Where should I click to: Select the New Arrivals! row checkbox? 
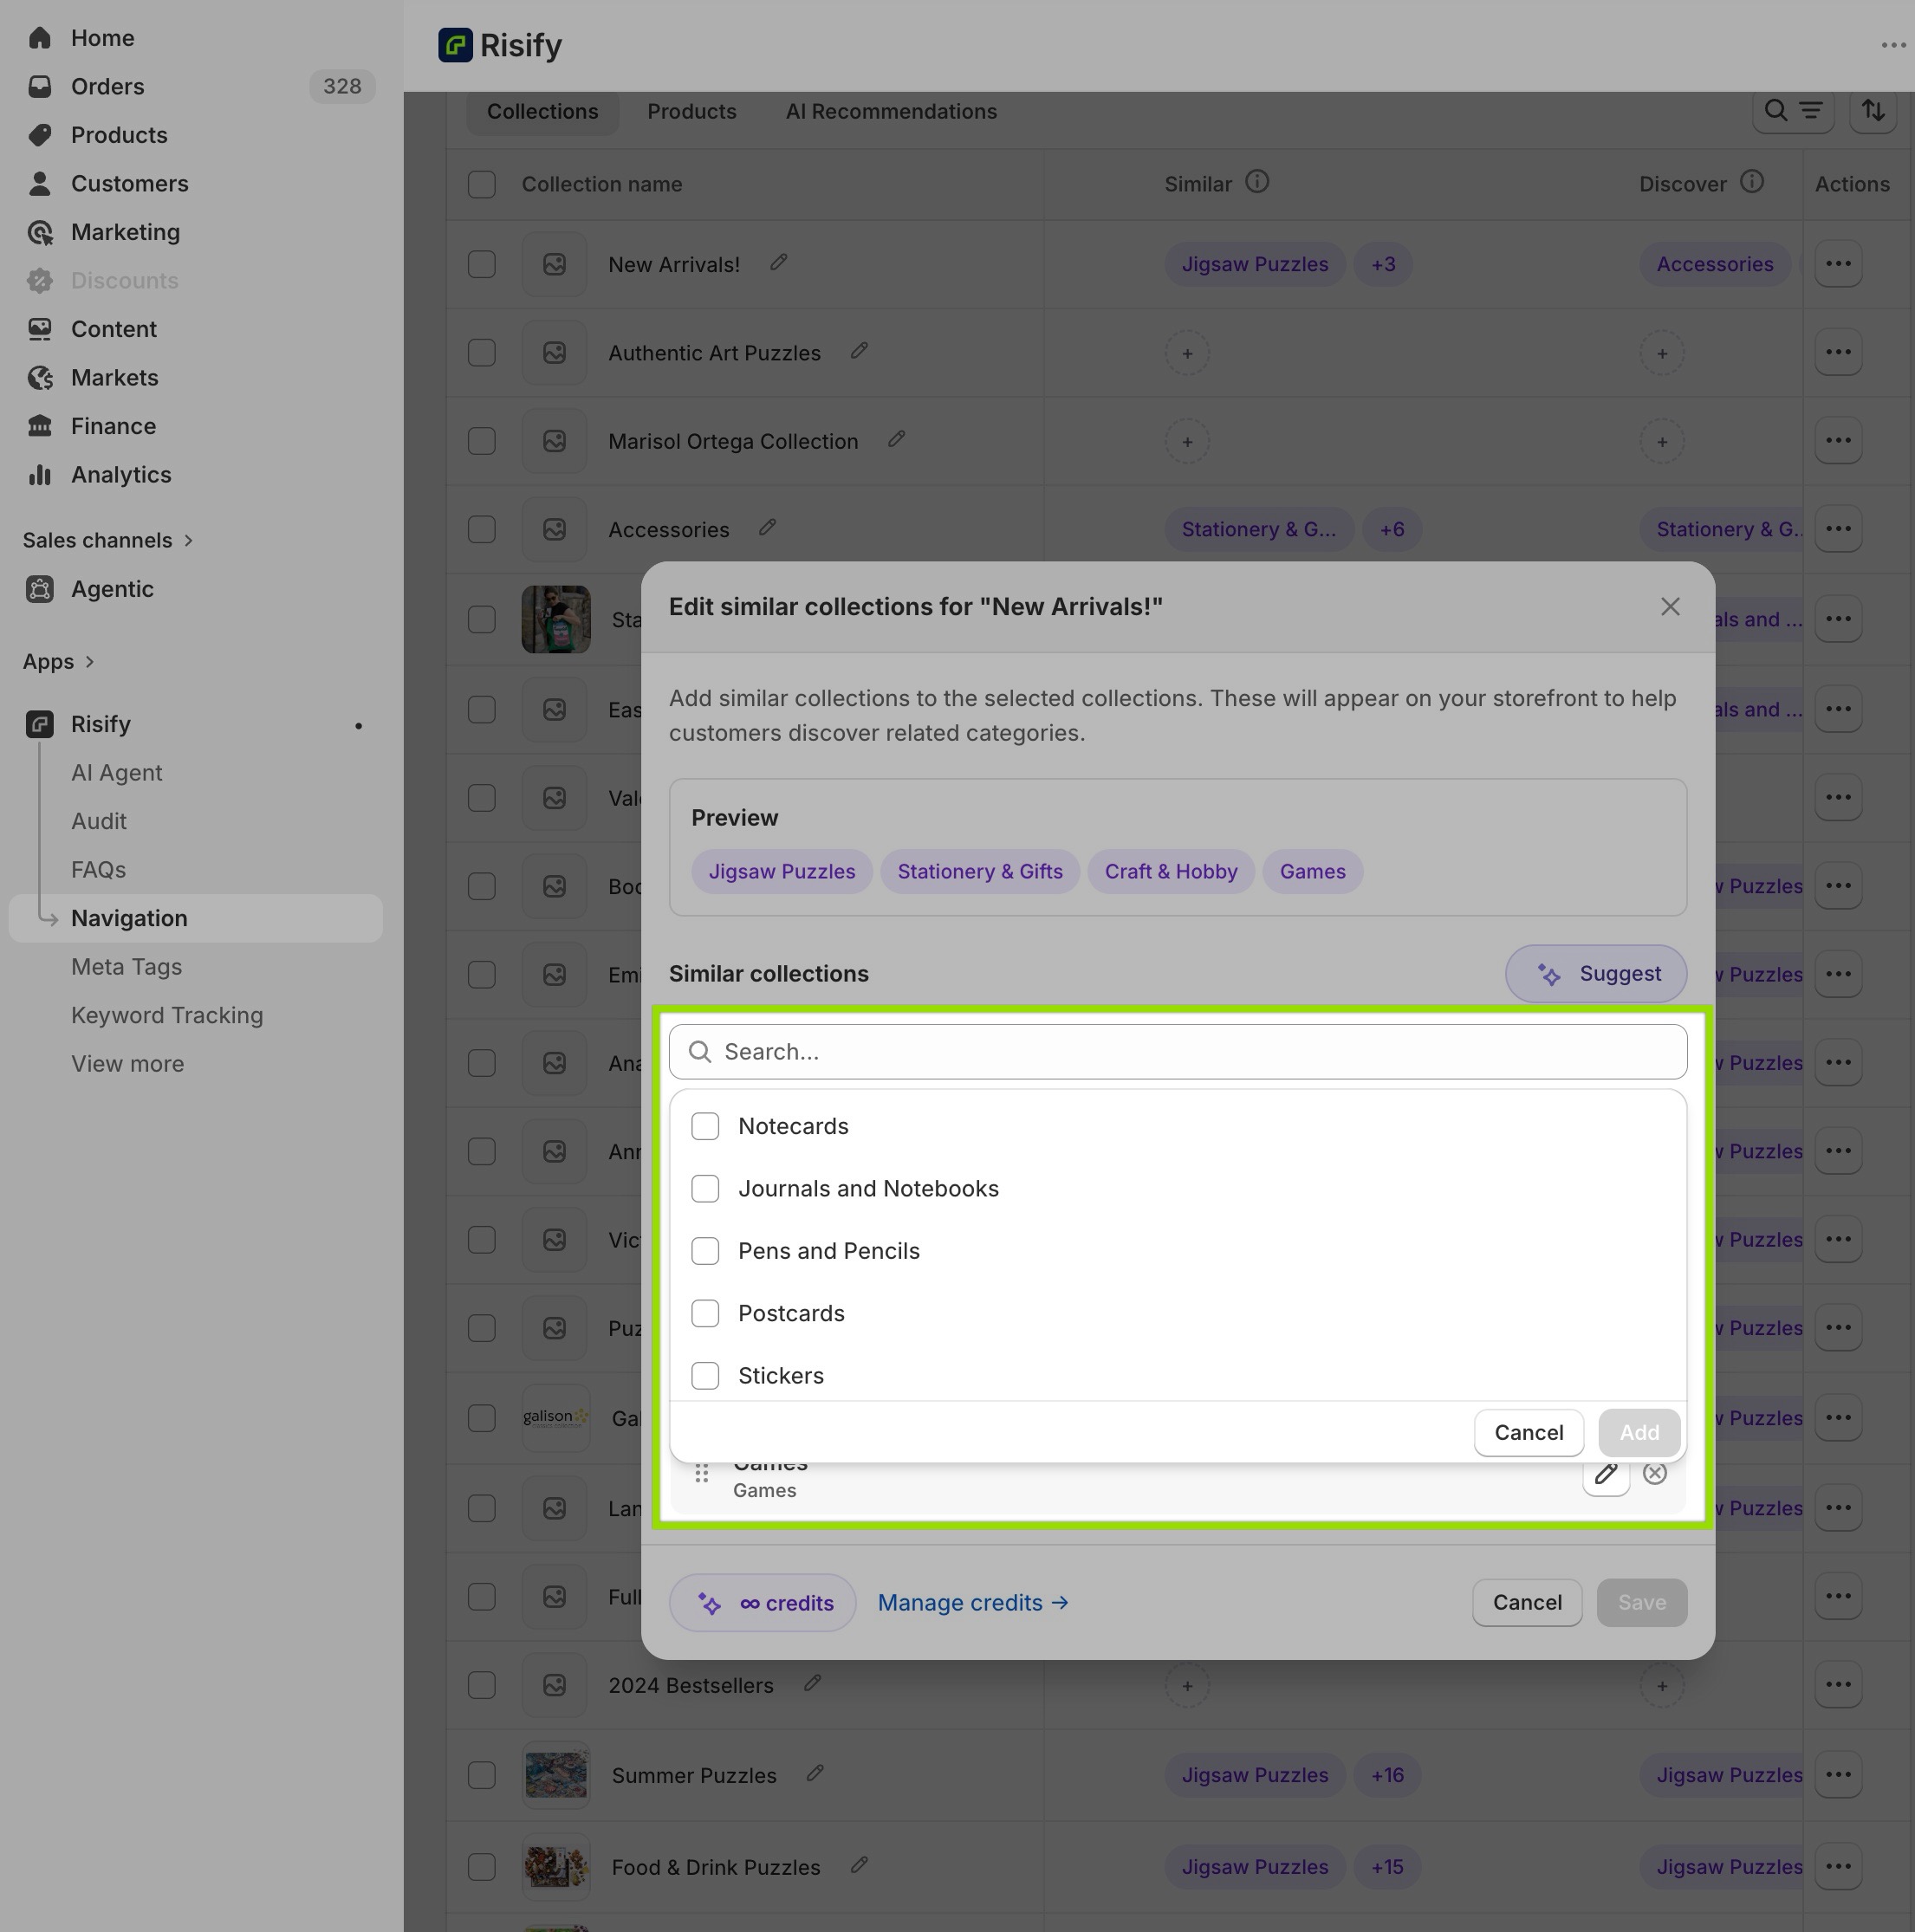coord(482,264)
